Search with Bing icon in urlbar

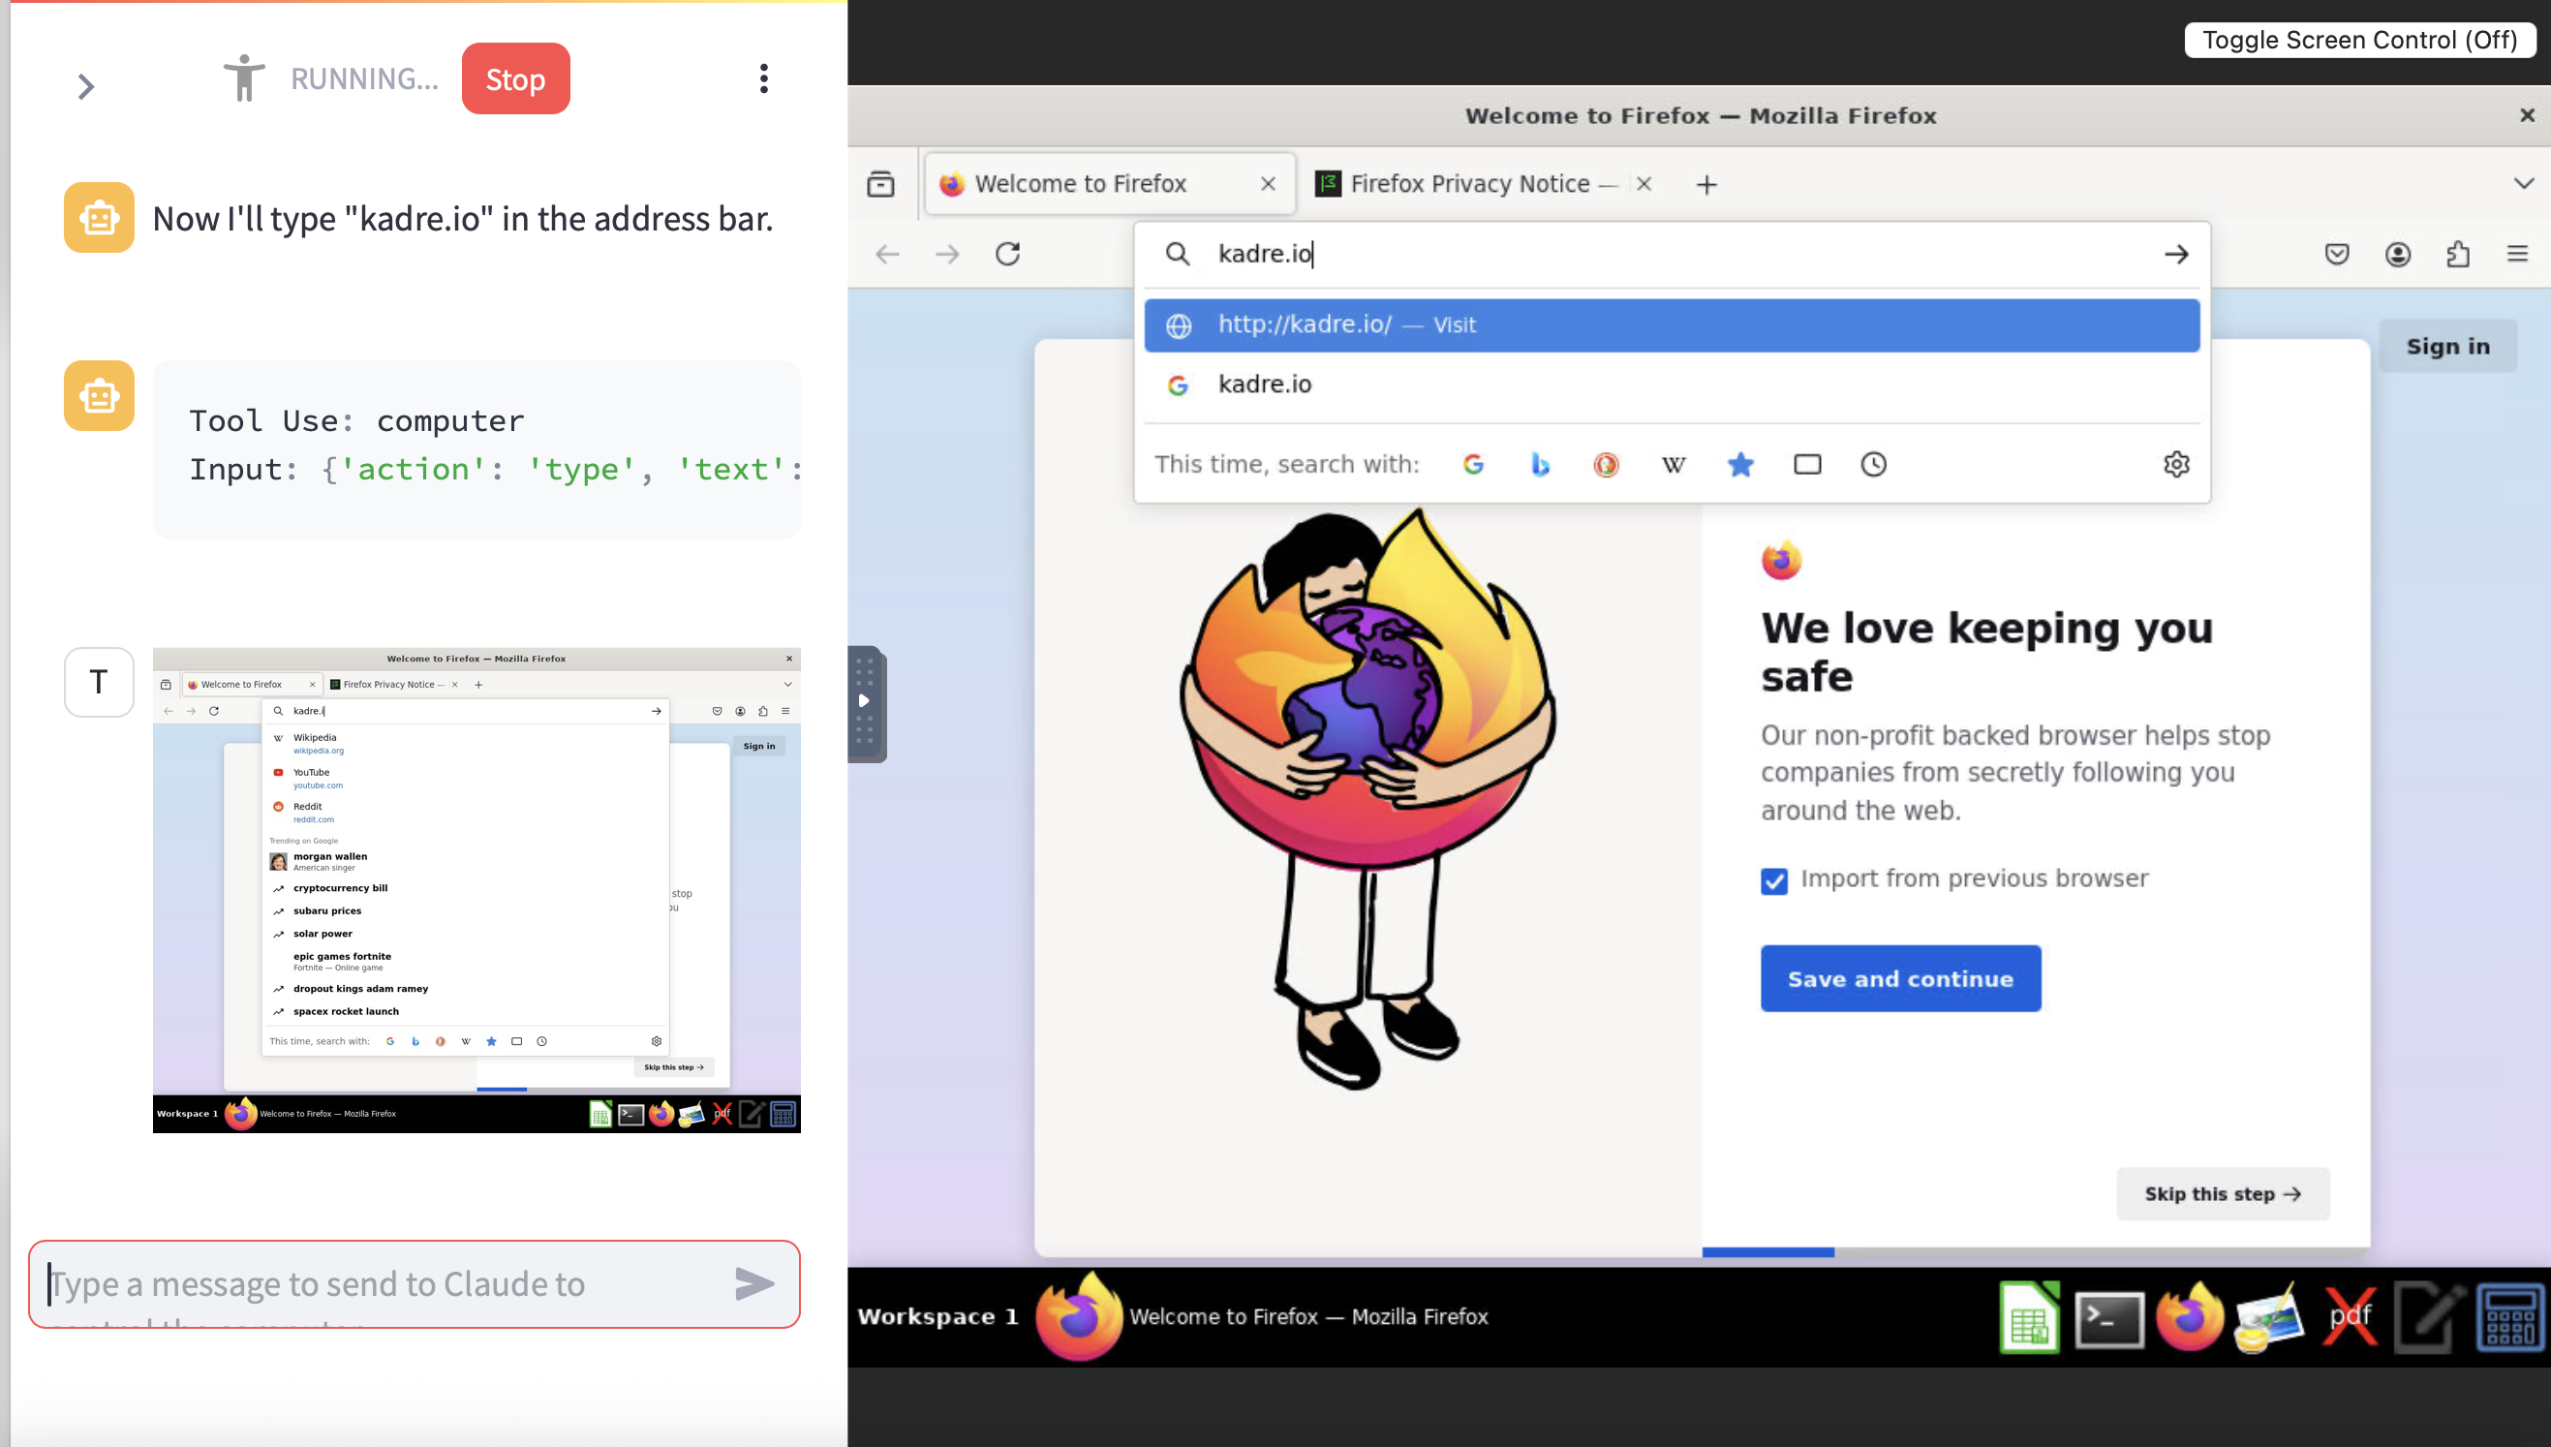point(1539,464)
